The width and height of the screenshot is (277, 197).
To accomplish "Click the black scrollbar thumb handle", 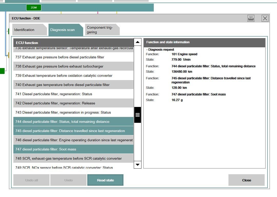I will (138, 115).
